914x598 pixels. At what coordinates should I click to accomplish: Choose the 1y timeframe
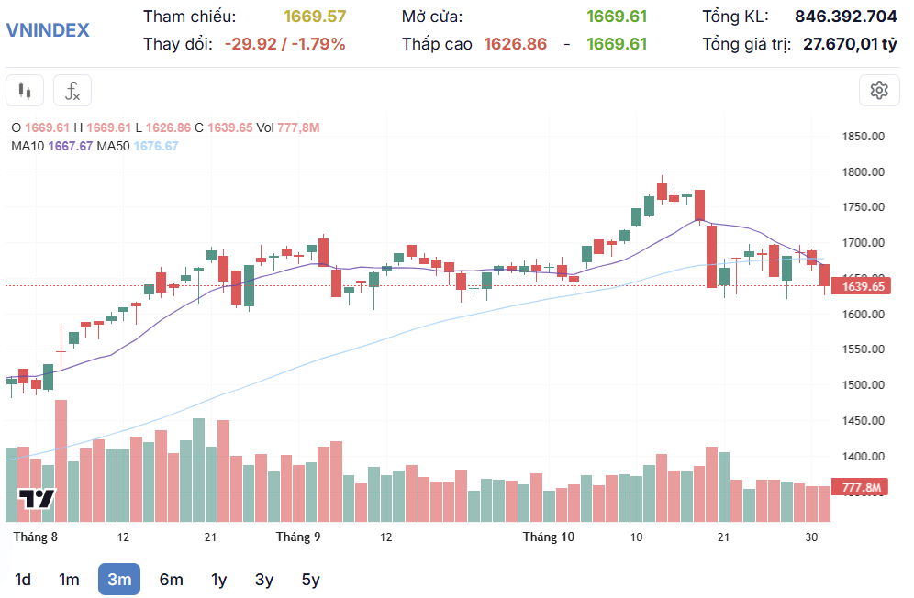(218, 580)
